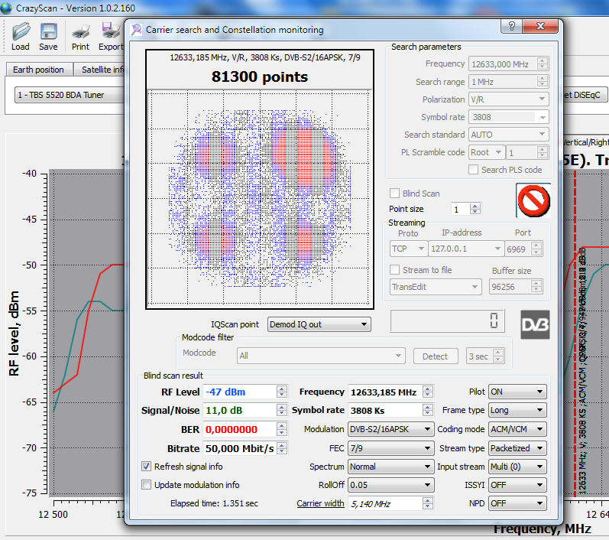Click the dialog's magnifier title icon
Viewport: 609px width, 540px height.
point(136,30)
